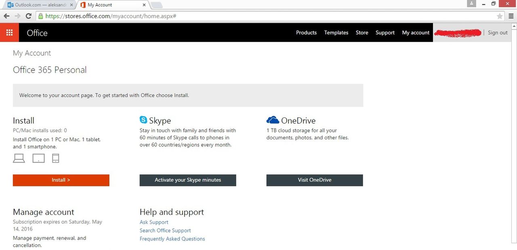
Task: Click the subscription expiry date text
Action: [x=57, y=225]
